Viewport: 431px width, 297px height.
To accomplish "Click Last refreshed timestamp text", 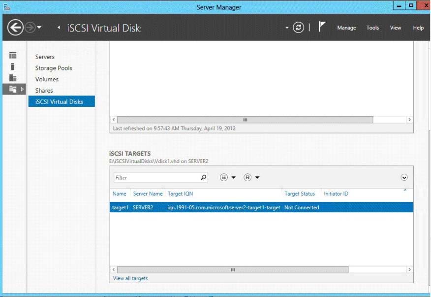I will coord(174,128).
